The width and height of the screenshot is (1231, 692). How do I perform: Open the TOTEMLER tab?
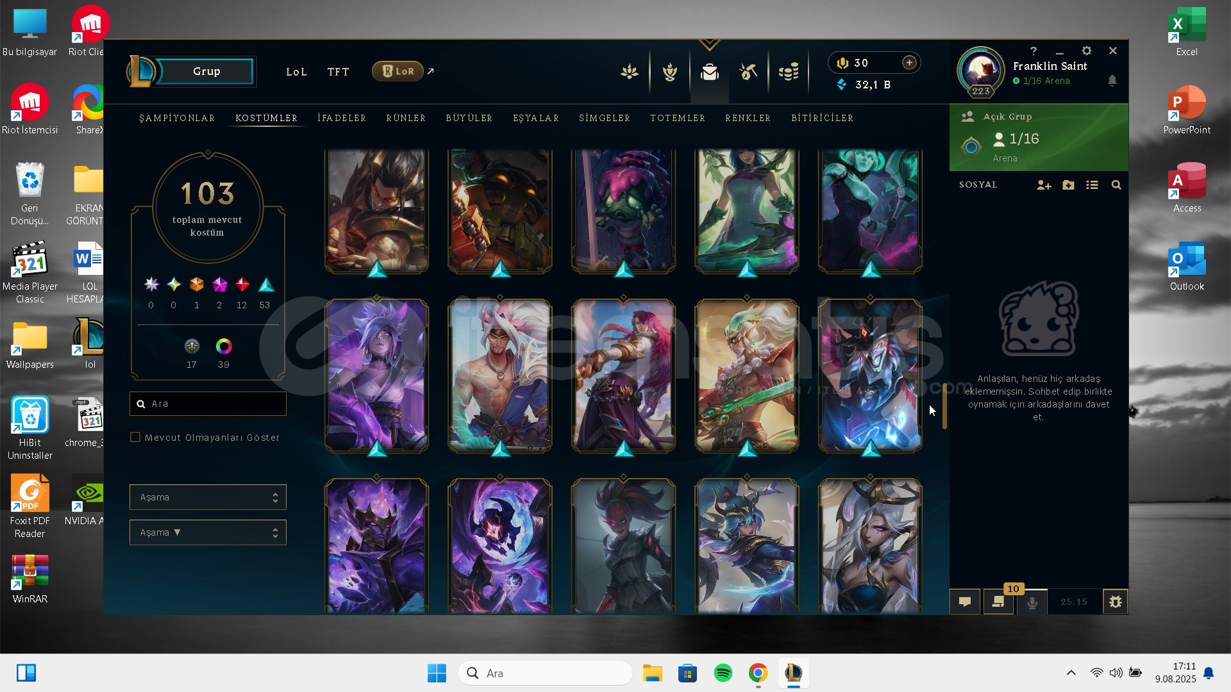[678, 119]
